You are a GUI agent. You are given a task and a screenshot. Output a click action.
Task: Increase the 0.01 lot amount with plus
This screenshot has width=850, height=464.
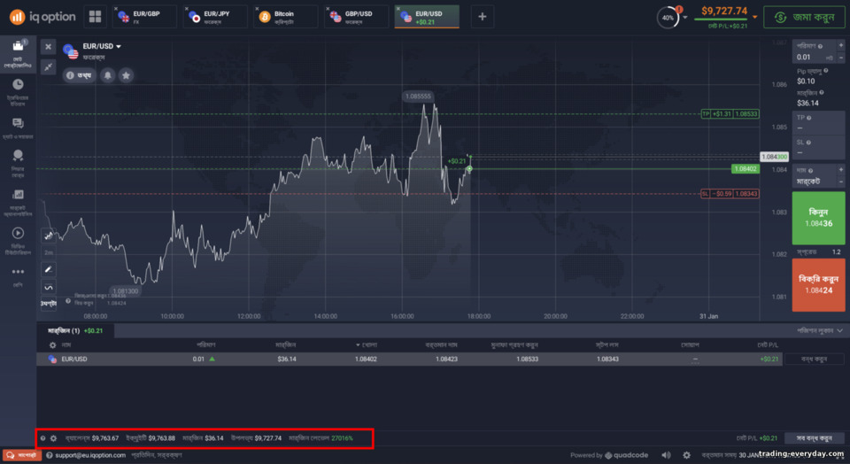click(841, 46)
